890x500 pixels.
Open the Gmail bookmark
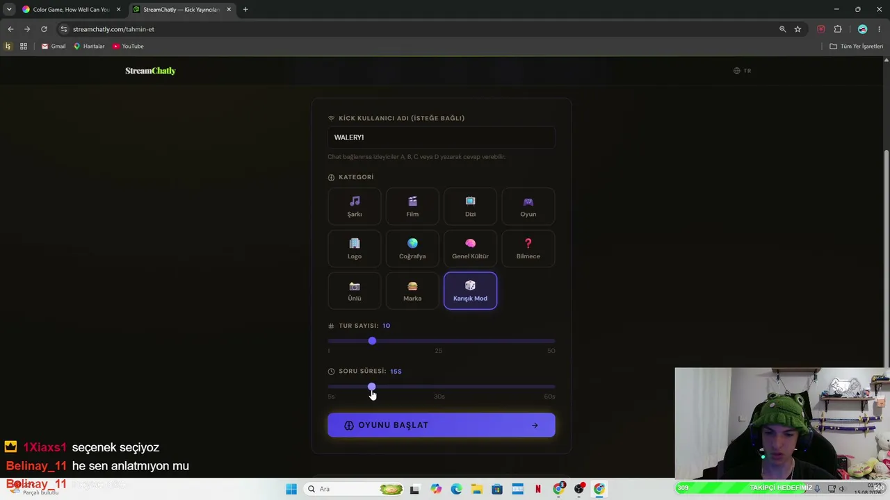[54, 47]
